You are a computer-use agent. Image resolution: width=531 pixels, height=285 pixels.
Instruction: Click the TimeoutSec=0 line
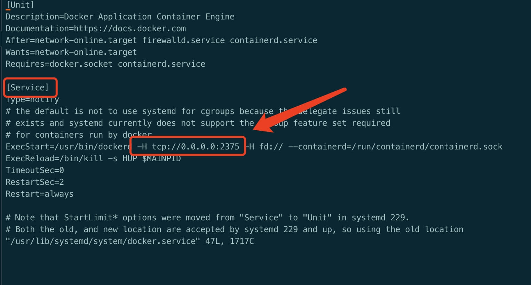(x=35, y=170)
